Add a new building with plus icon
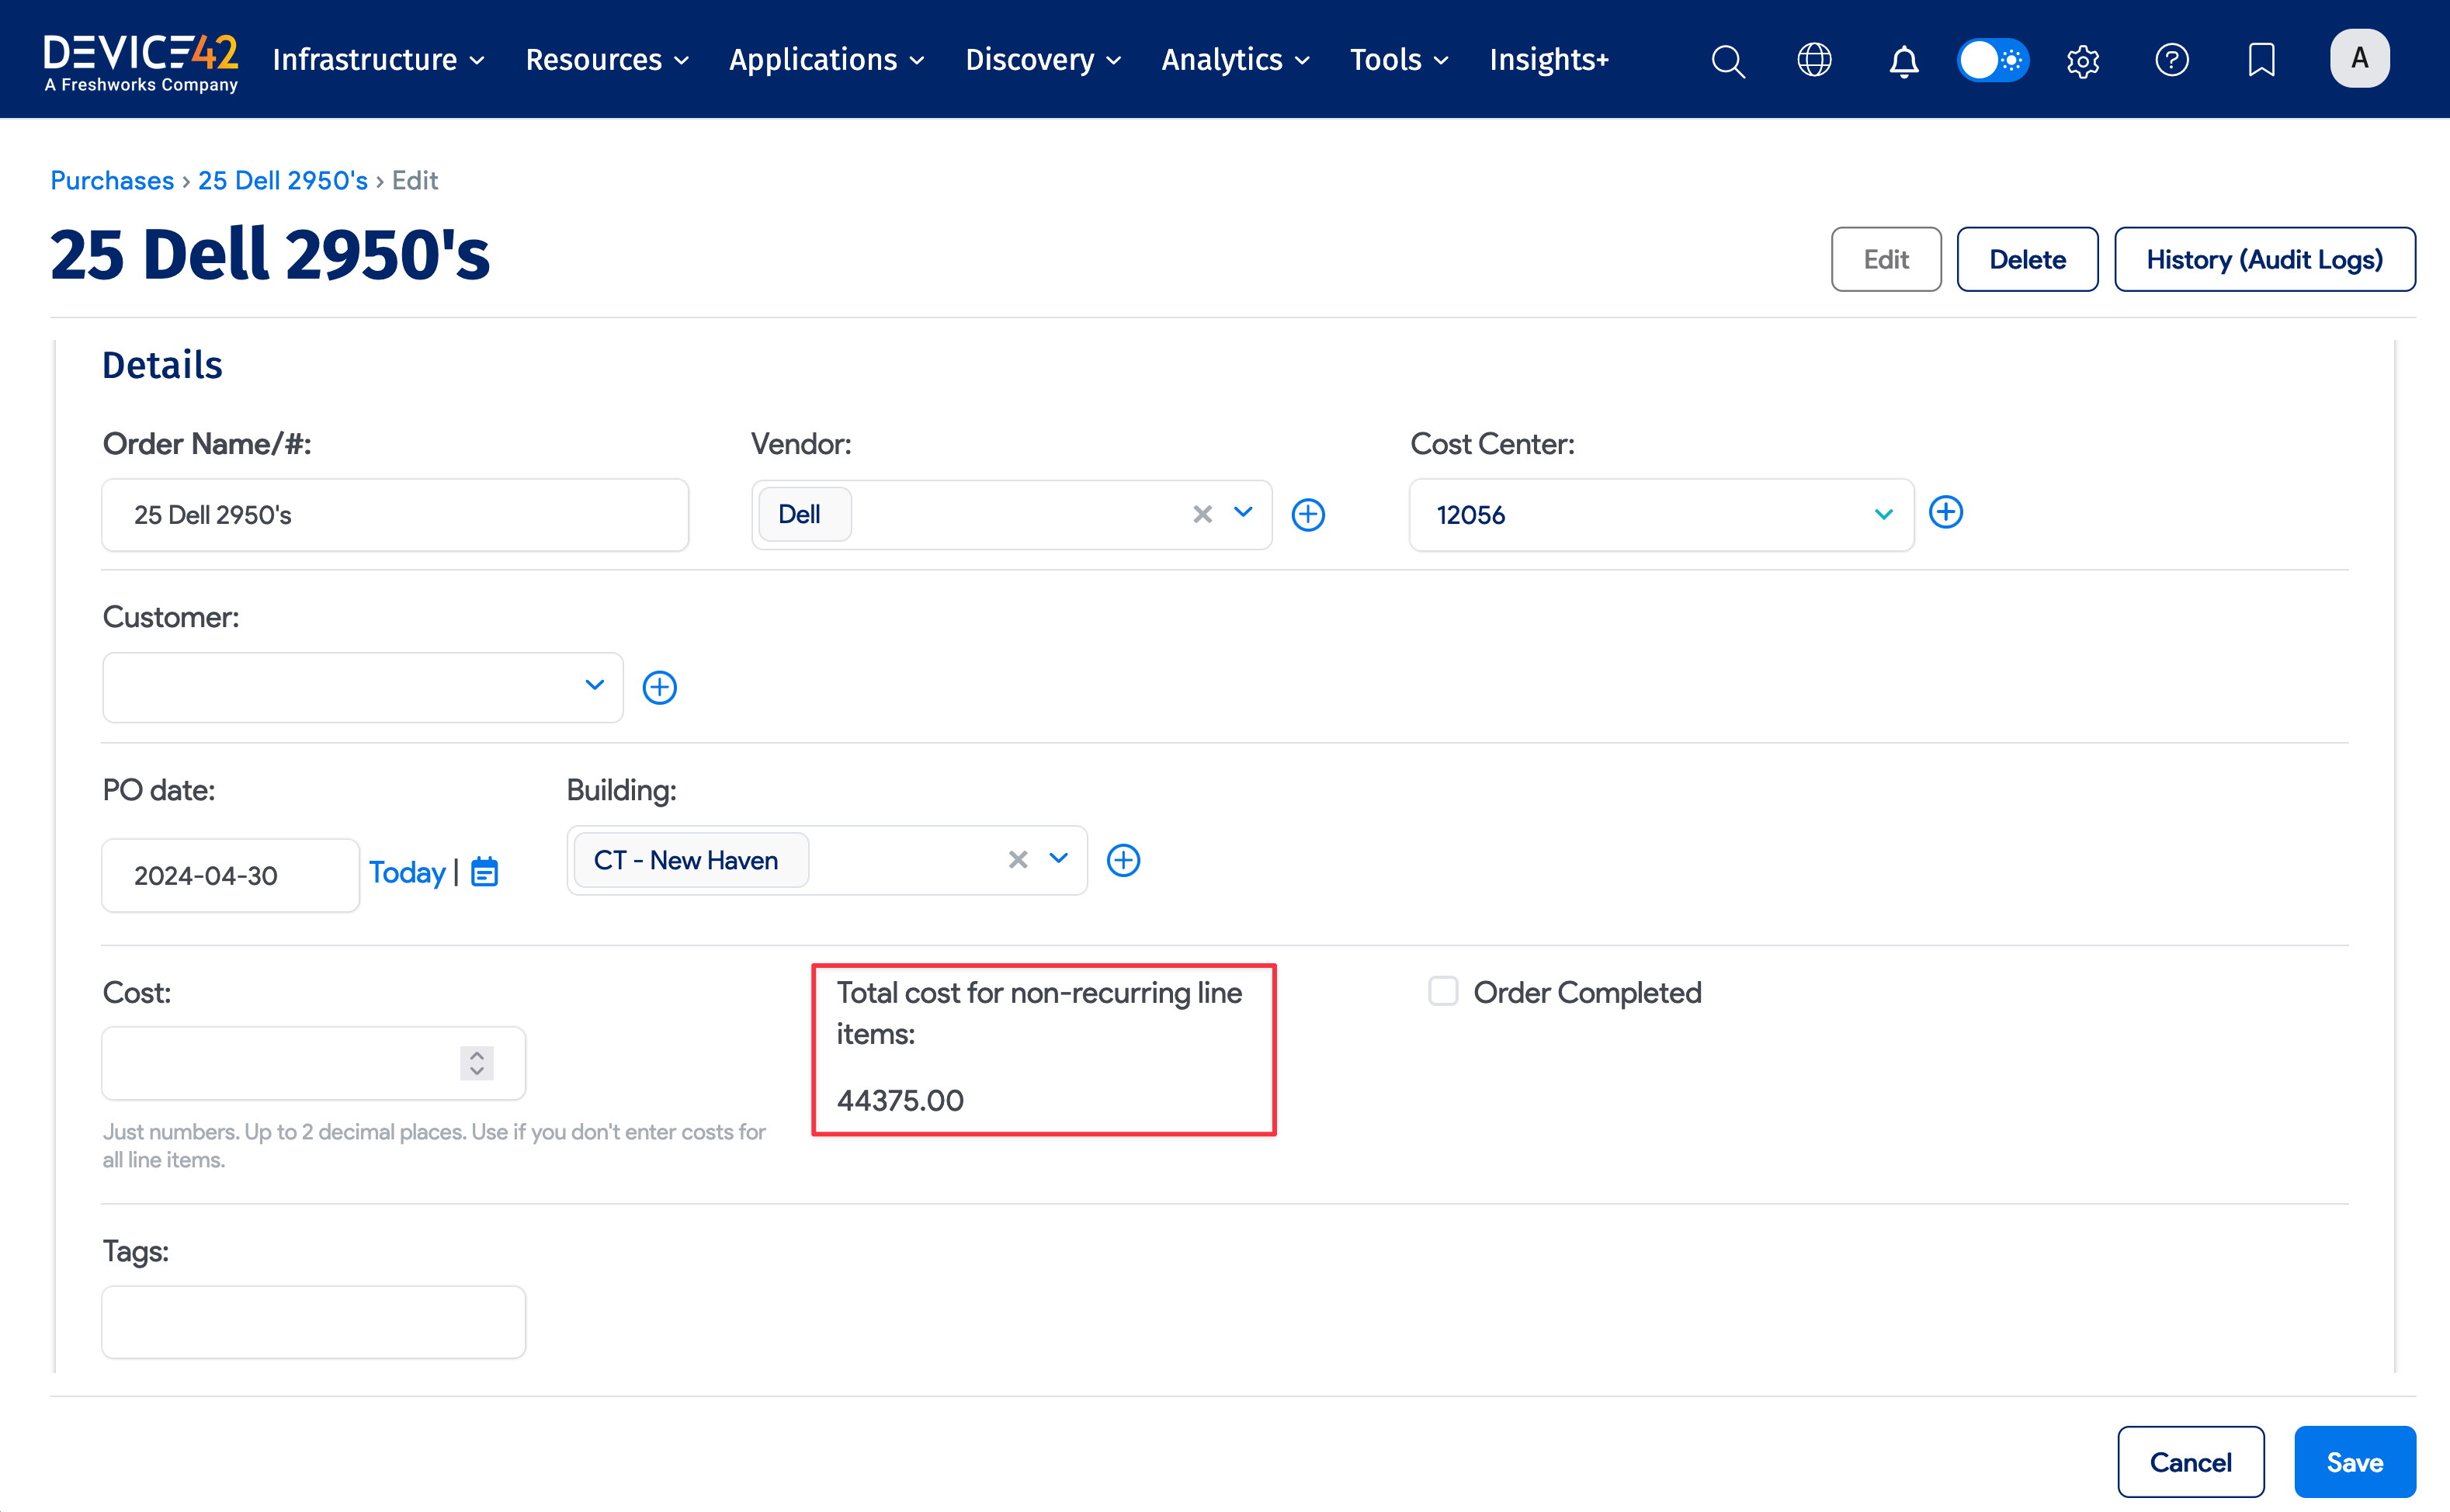The height and width of the screenshot is (1512, 2450). [x=1123, y=860]
